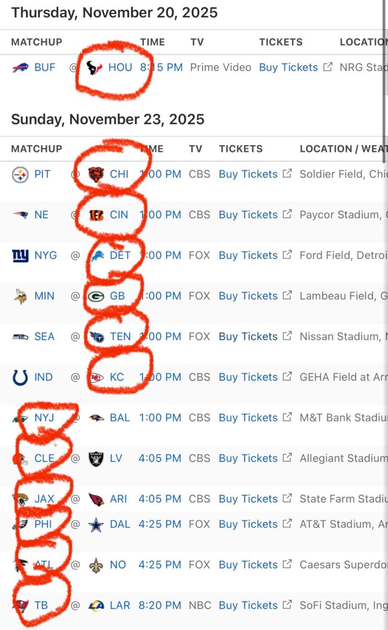The width and height of the screenshot is (388, 630).
Task: Open Buy Tickets for PIT at CHI
Action: (248, 175)
